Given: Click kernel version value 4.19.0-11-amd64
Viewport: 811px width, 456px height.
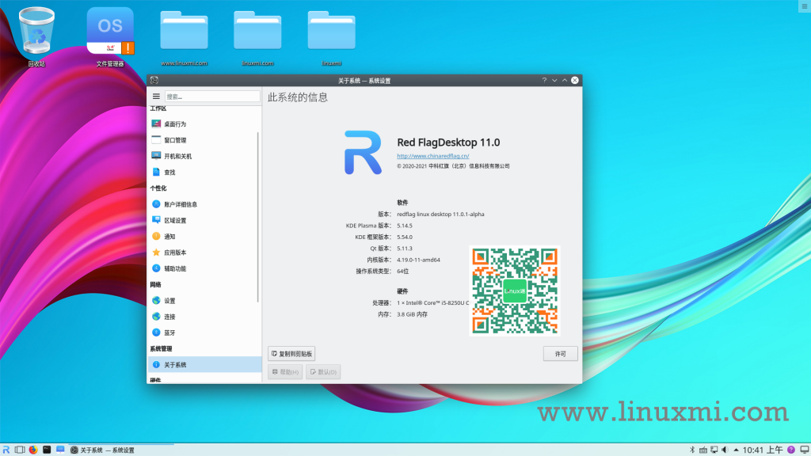Looking at the screenshot, I should pyautogui.click(x=418, y=260).
